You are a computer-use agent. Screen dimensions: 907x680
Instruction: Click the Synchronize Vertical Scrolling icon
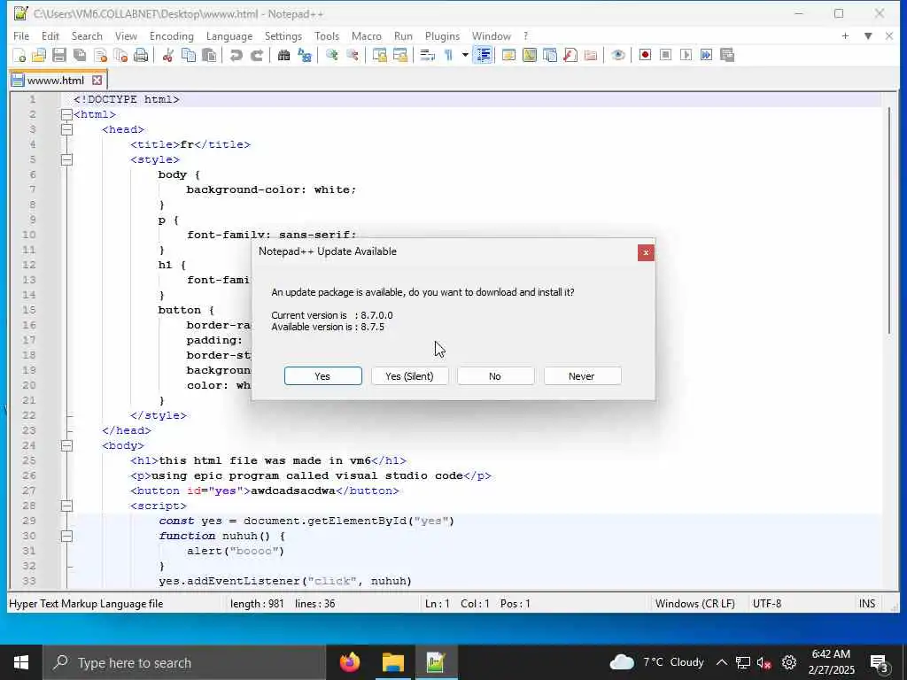(x=379, y=56)
